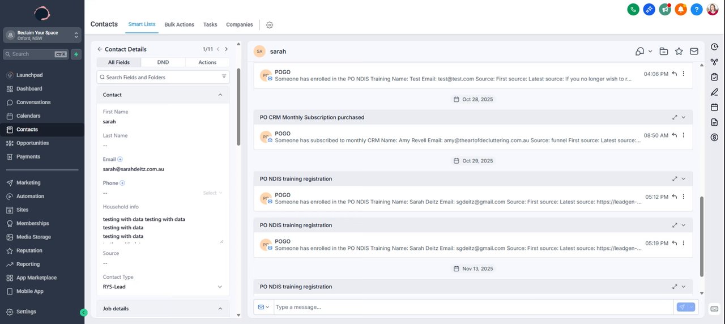Open the Reclaim Your Space account switcher
This screenshot has height=324, width=725.
pyautogui.click(x=42, y=35)
